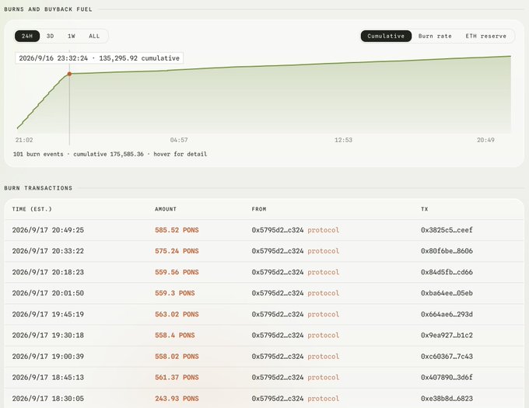The height and width of the screenshot is (408, 529).
Task: Show ALL time range
Action: [x=94, y=36]
